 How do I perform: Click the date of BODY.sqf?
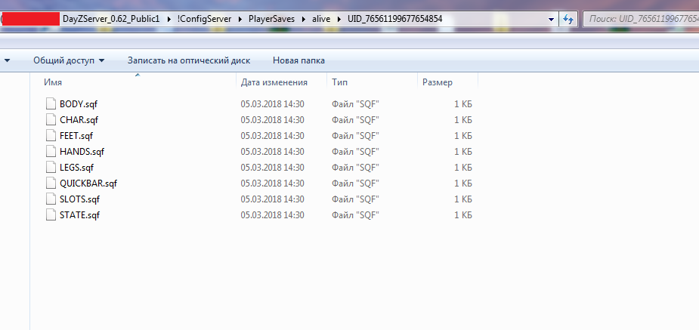tap(272, 103)
